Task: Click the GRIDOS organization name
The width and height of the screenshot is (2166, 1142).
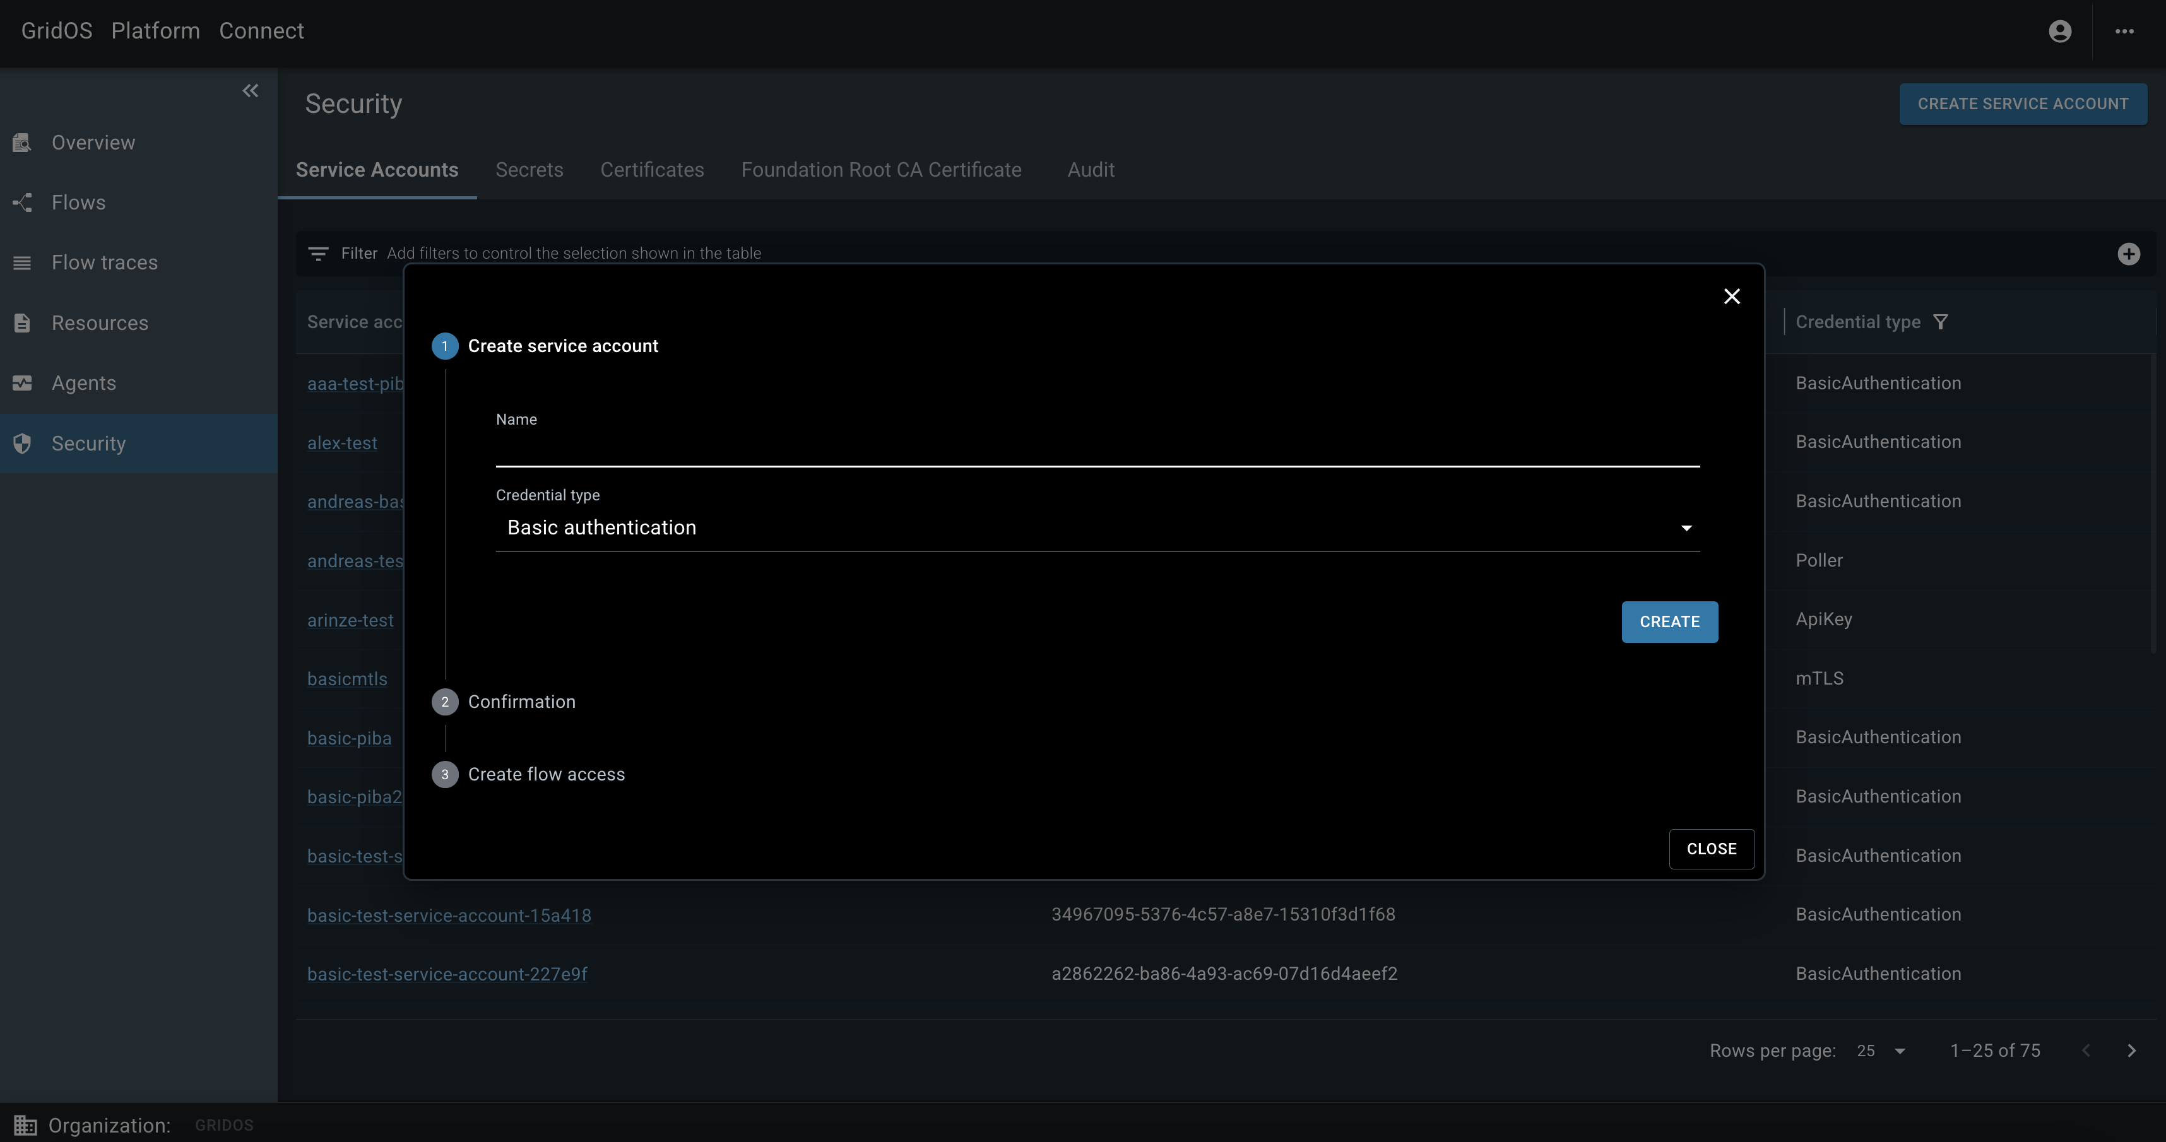Action: [223, 1125]
